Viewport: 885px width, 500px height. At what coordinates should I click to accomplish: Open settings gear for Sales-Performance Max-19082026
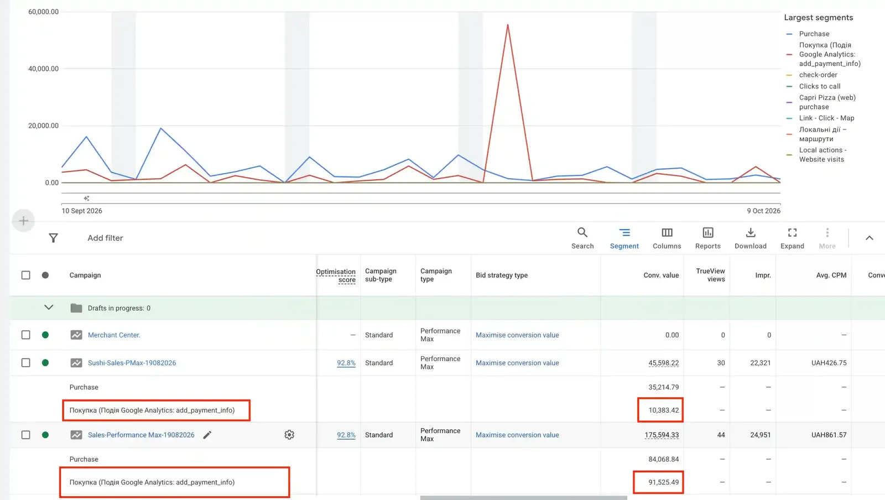pos(289,435)
